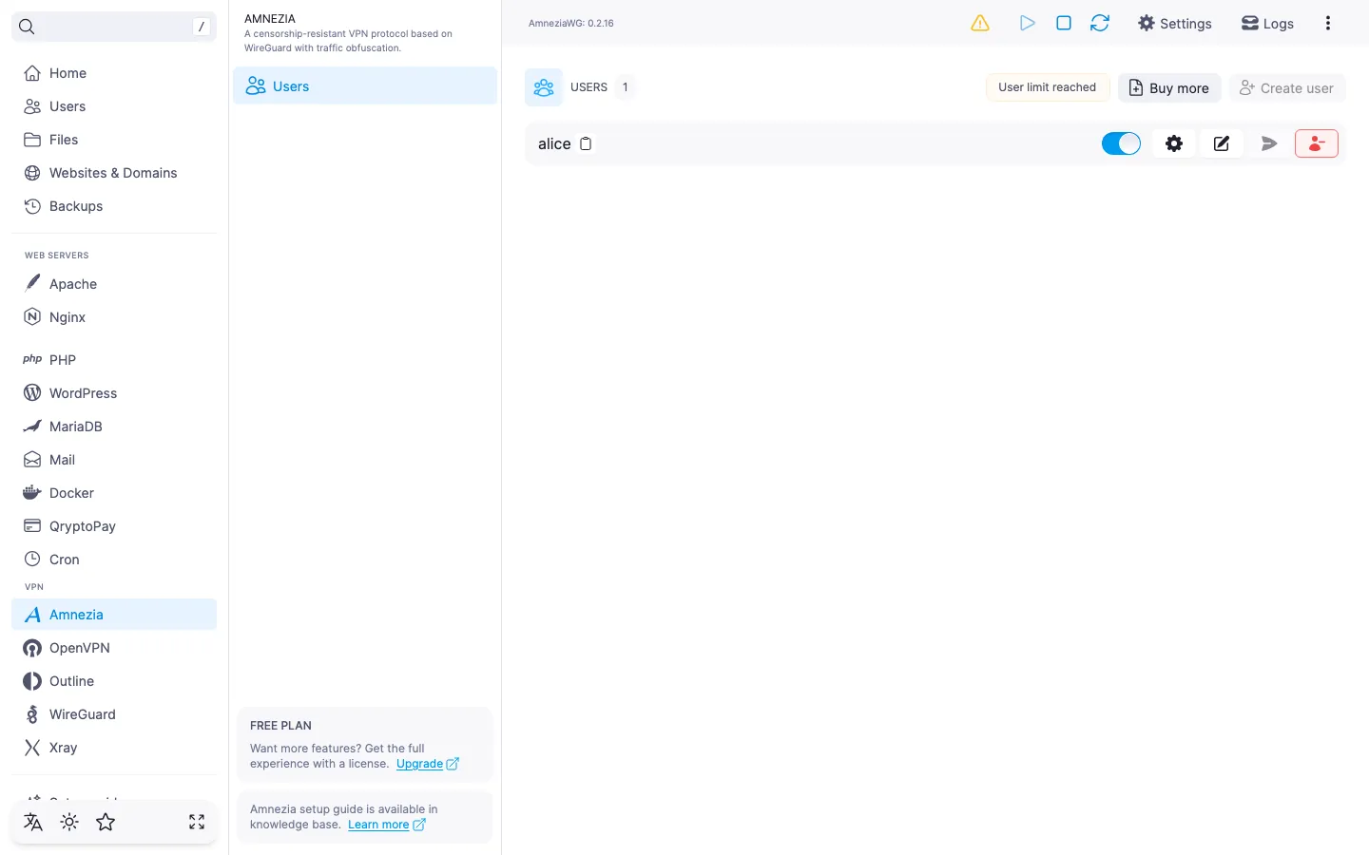1369x855 pixels.
Task: Open the Docker page
Action: click(x=114, y=493)
